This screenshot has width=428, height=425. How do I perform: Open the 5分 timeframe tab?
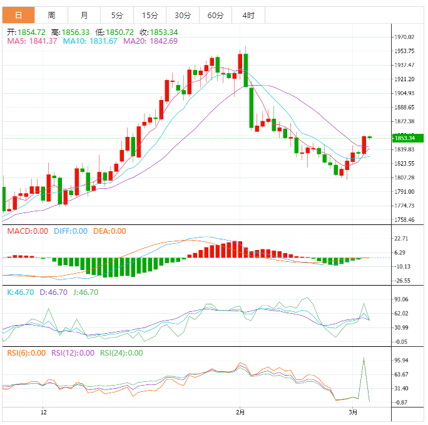coord(117,15)
